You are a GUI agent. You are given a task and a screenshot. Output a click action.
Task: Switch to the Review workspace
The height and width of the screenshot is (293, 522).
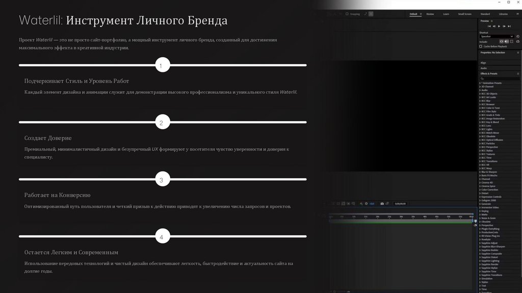pyautogui.click(x=430, y=14)
